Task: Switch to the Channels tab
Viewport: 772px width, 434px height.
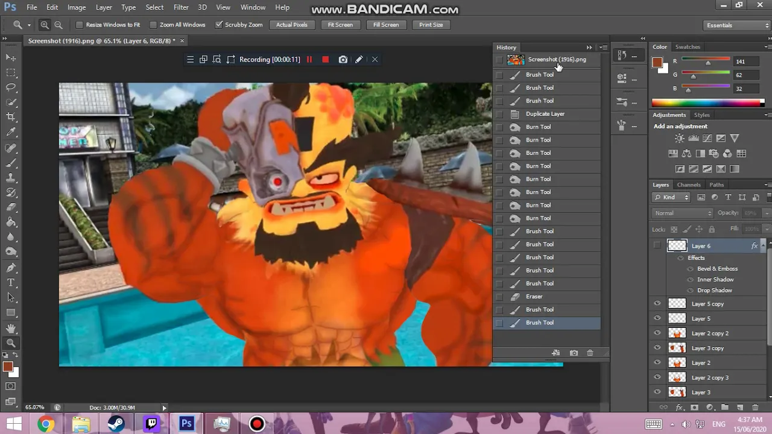Action: pos(689,184)
